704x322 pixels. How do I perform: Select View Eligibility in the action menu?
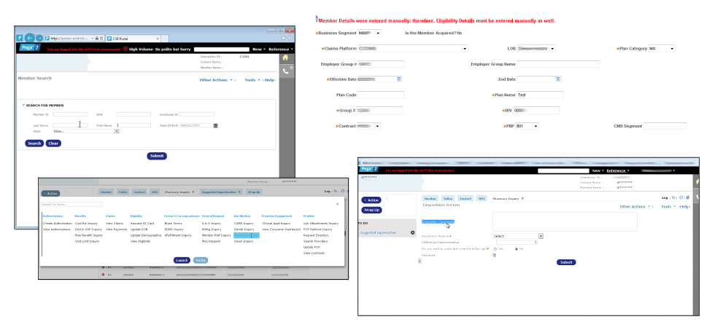click(141, 241)
